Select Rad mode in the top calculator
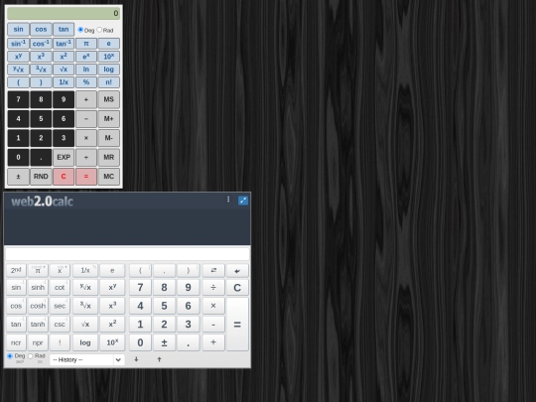 99,30
